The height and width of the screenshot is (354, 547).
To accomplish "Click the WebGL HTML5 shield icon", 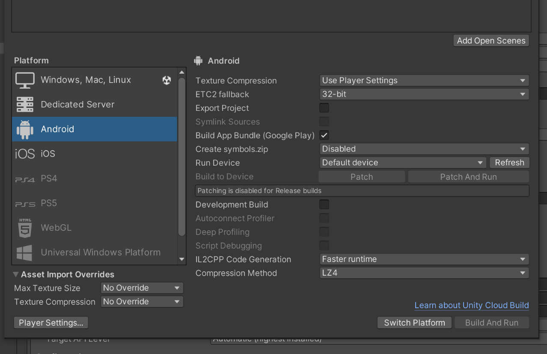I will point(25,228).
